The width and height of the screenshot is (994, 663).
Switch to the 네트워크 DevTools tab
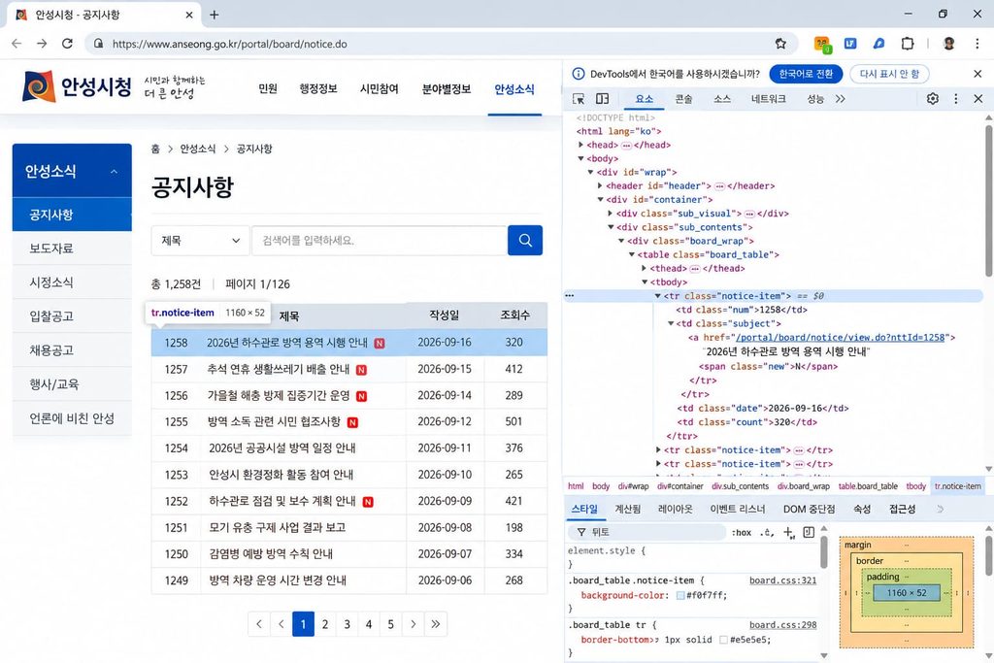769,99
